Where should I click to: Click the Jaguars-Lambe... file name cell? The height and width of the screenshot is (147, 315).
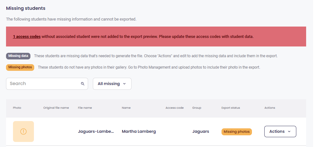click(x=96, y=132)
